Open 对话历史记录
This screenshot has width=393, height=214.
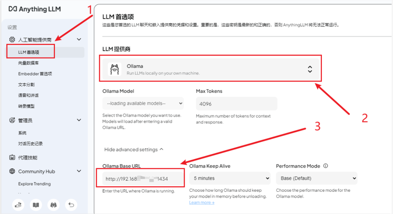pos(30,143)
